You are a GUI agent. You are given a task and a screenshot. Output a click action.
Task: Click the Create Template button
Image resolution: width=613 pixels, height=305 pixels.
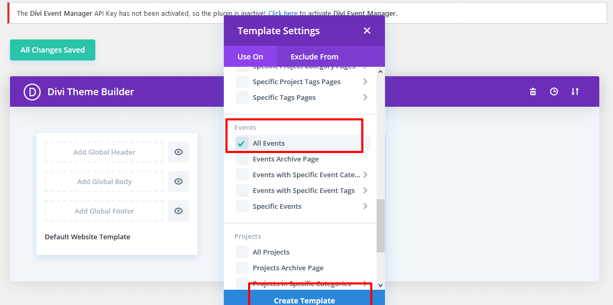click(304, 298)
